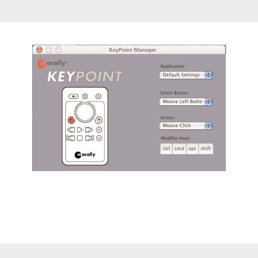Open the Action dropdown showing Mouse Click
The height and width of the screenshot is (258, 258).
186,126
